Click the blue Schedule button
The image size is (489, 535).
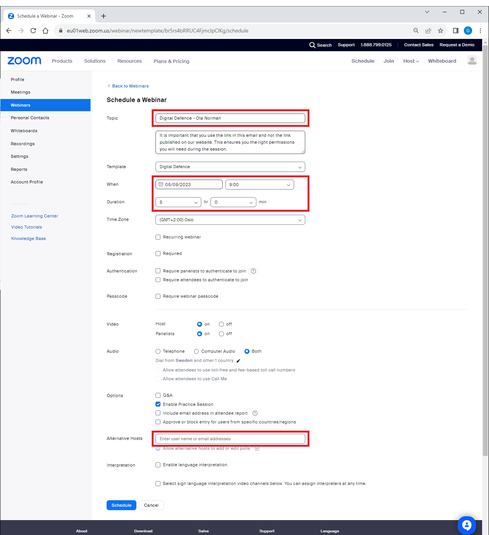click(x=121, y=505)
